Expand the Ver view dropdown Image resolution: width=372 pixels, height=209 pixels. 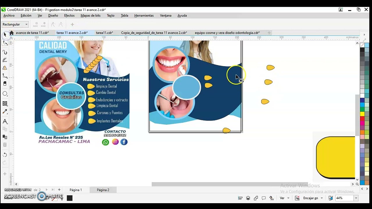(288, 198)
